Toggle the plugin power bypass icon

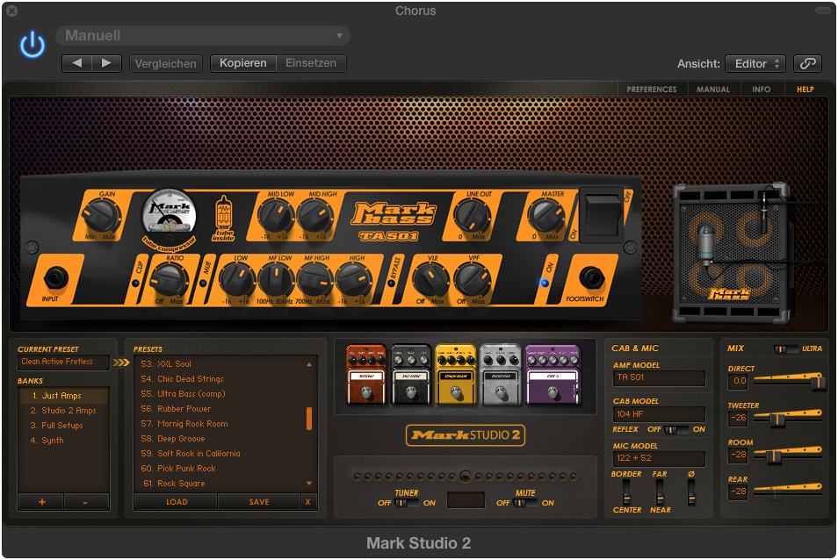click(x=33, y=45)
